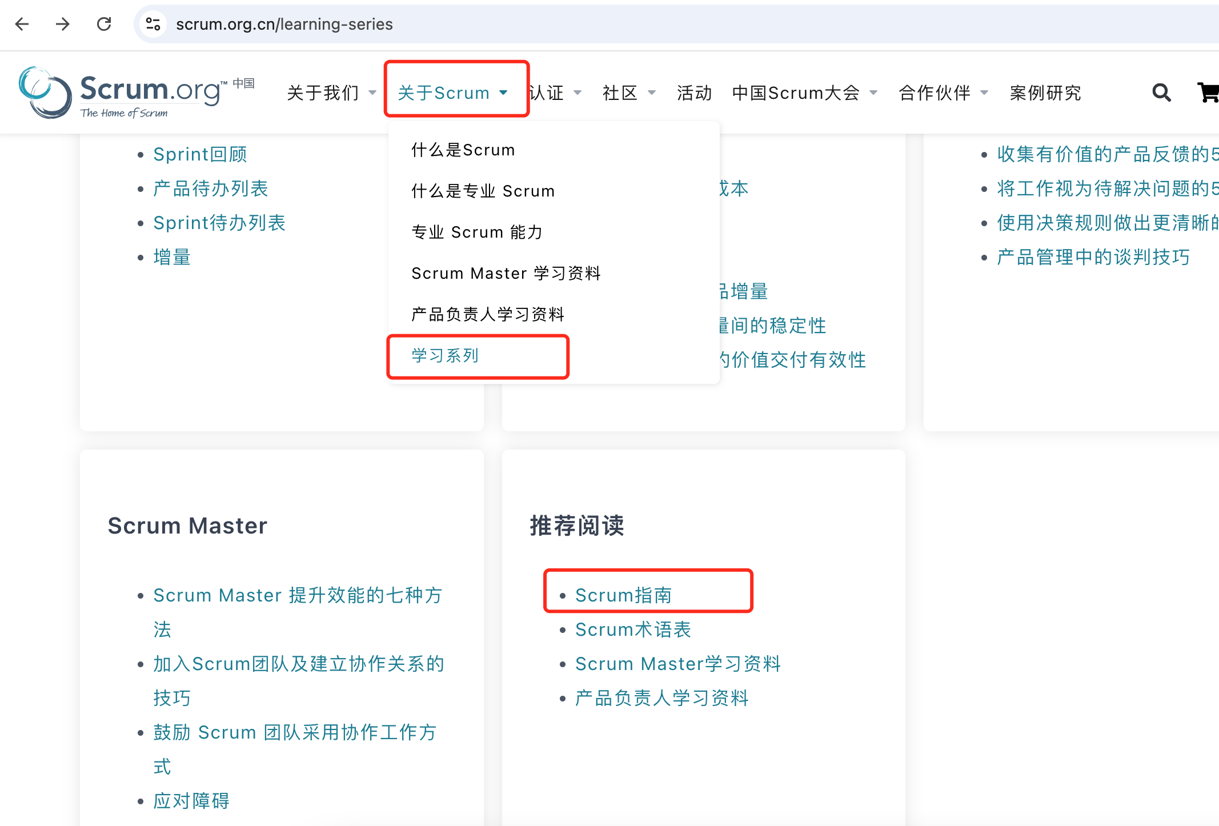This screenshot has height=826, width=1219.
Task: Click the browser back arrow
Action: point(22,24)
